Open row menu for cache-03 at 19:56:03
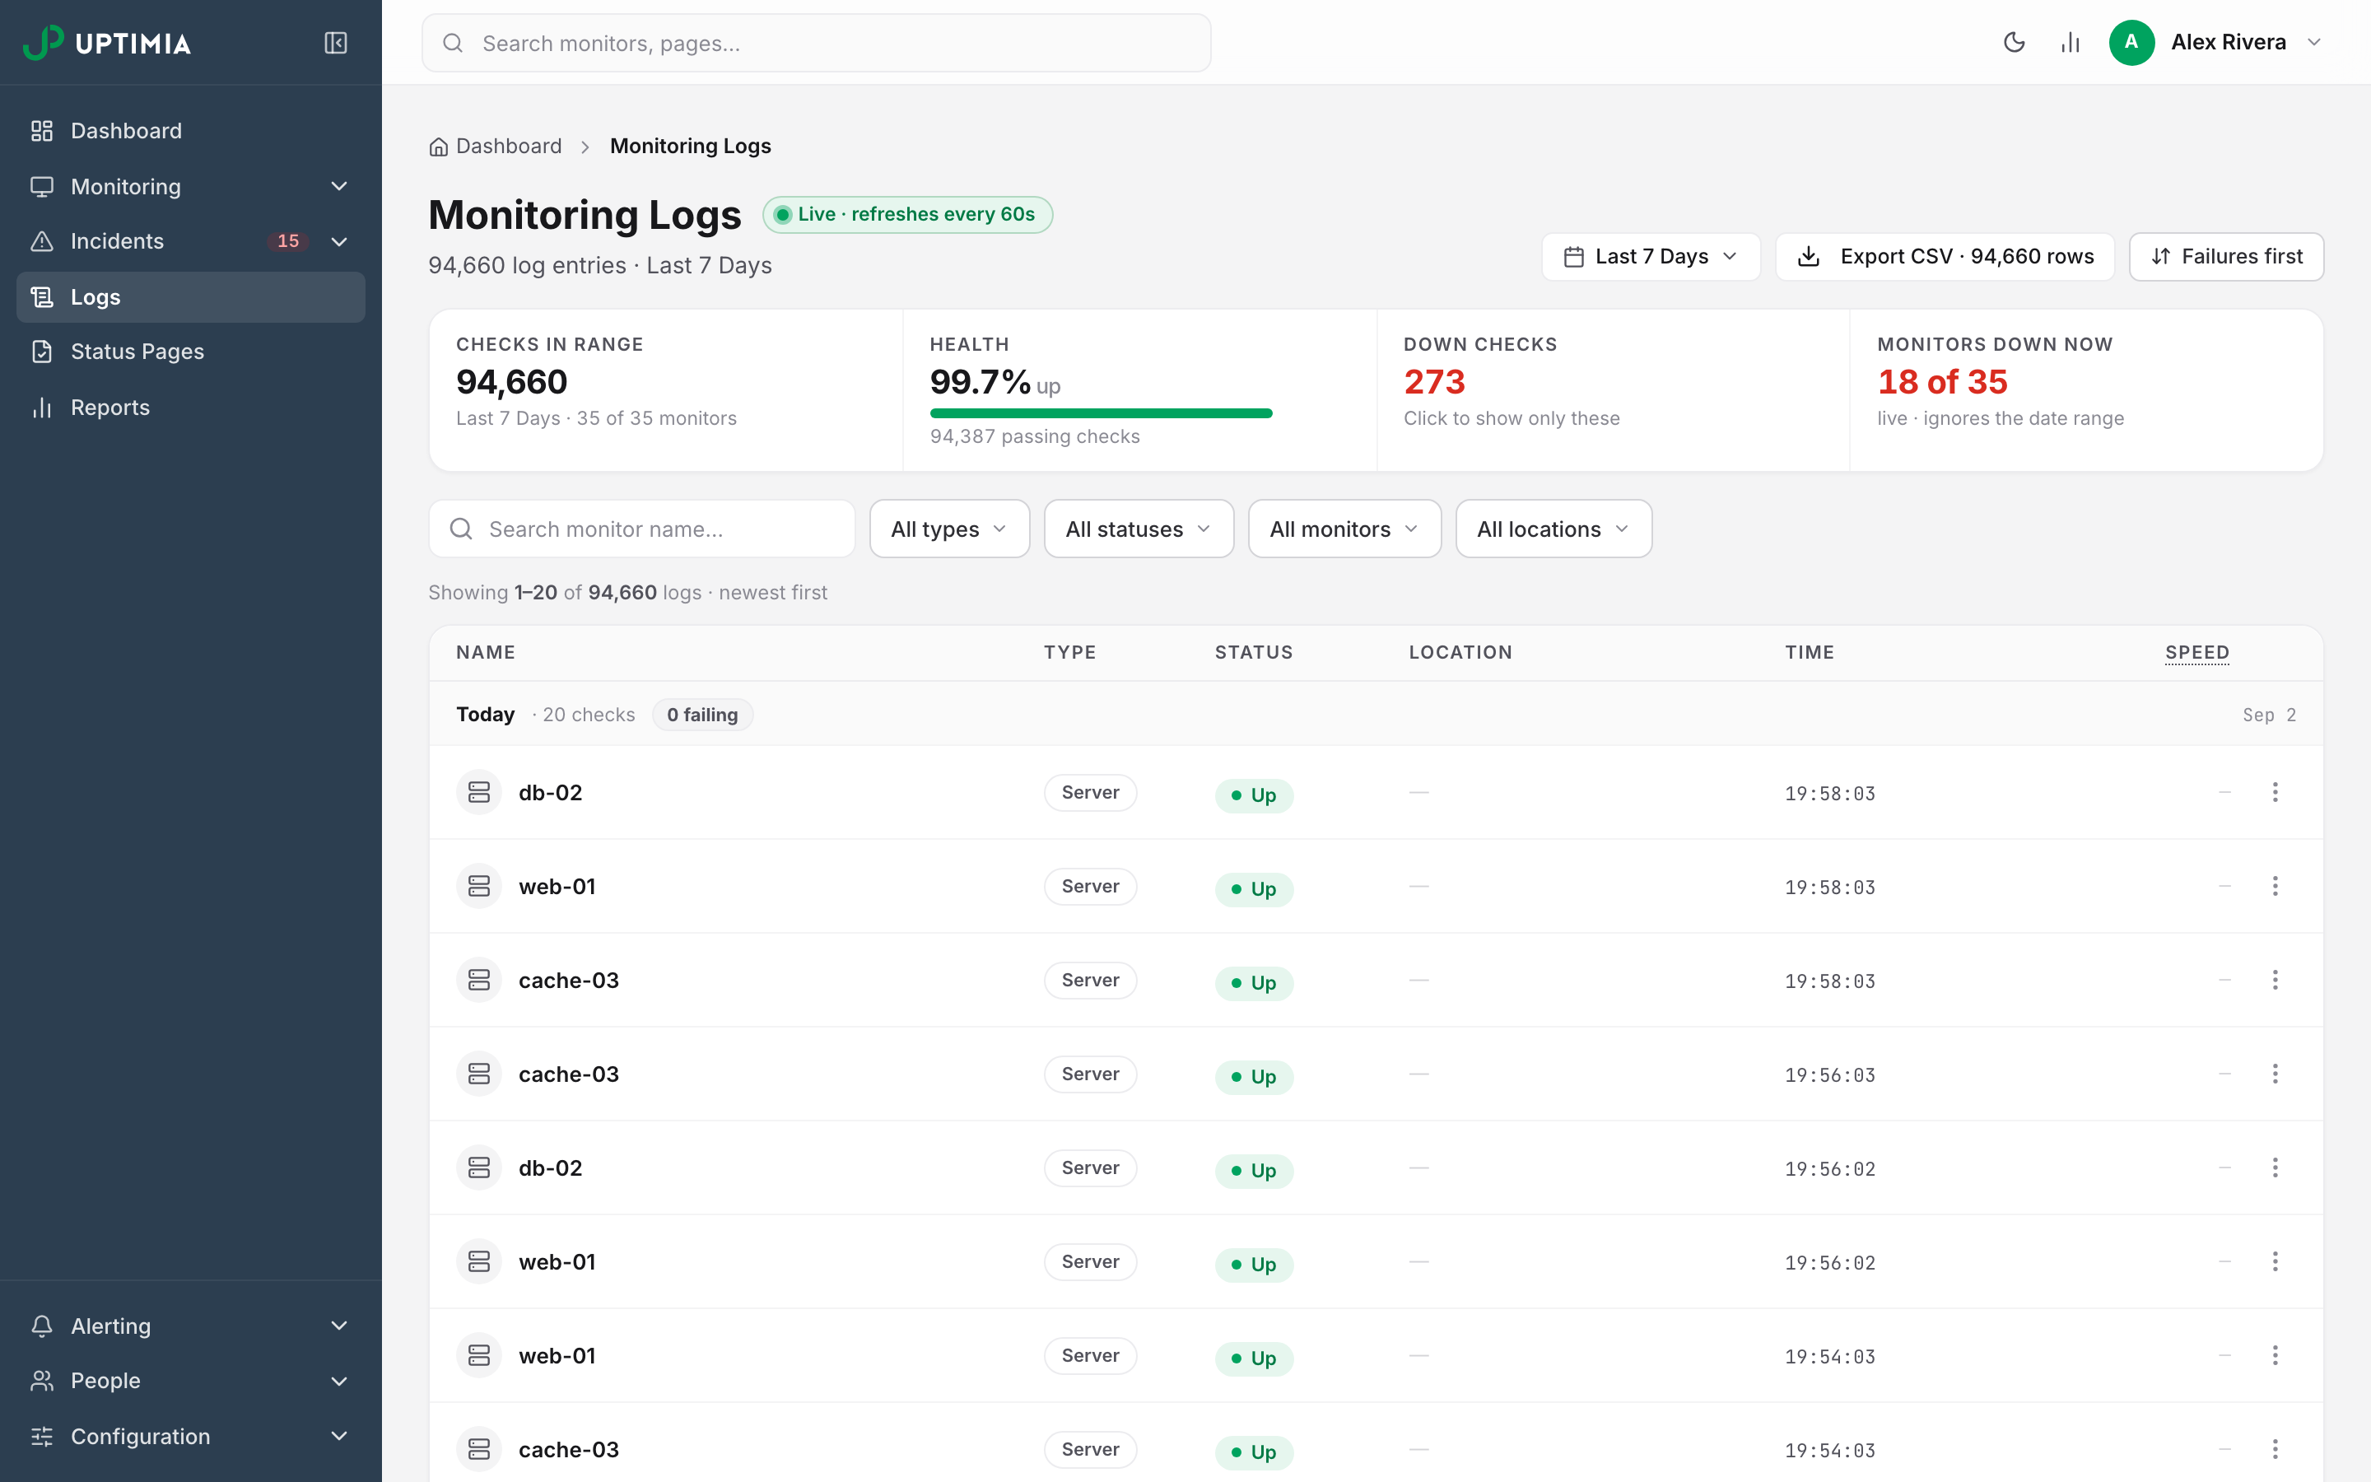The height and width of the screenshot is (1482, 2371). [x=2275, y=1074]
